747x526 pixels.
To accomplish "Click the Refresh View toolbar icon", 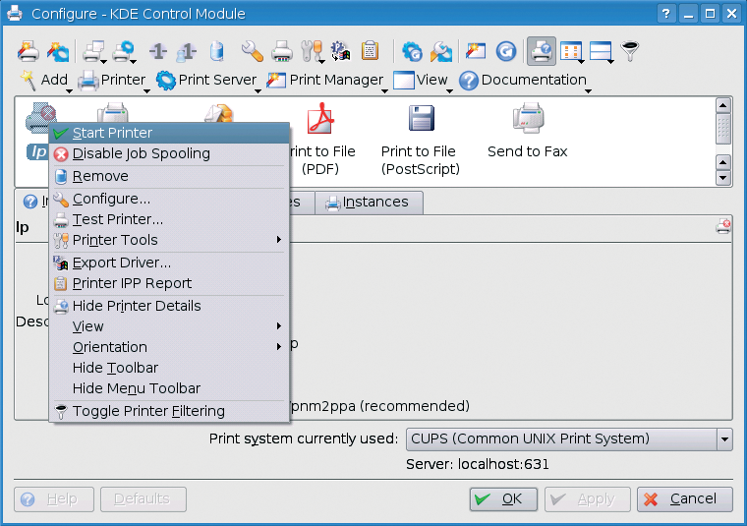I will coord(506,51).
